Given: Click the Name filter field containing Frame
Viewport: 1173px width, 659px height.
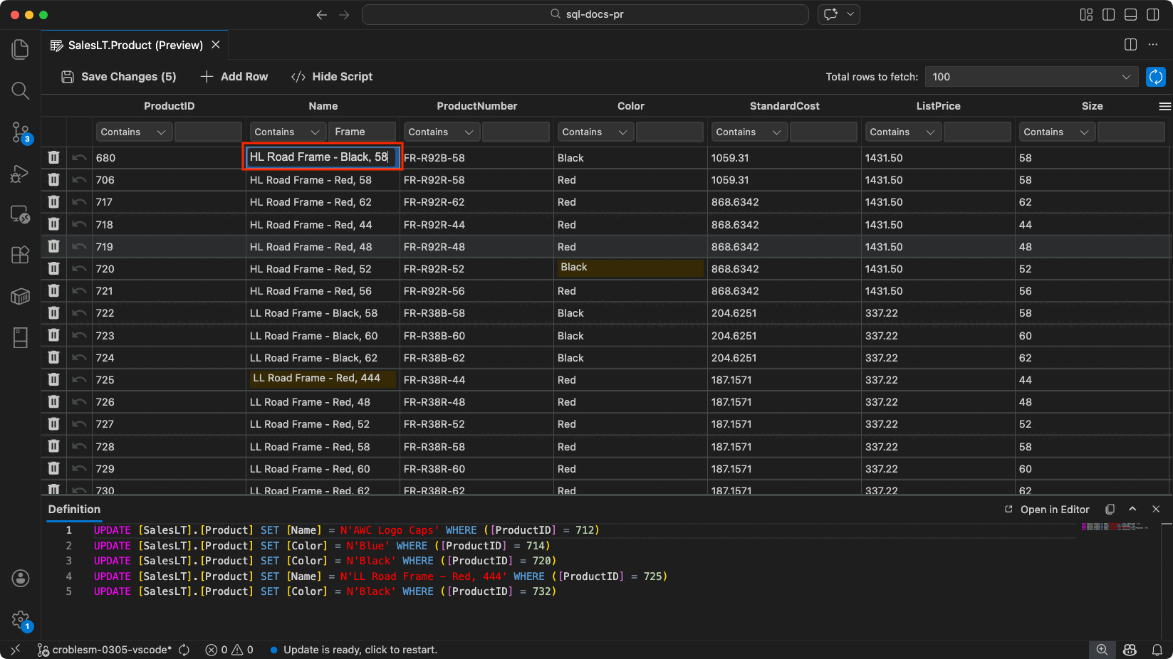Looking at the screenshot, I should coord(362,132).
